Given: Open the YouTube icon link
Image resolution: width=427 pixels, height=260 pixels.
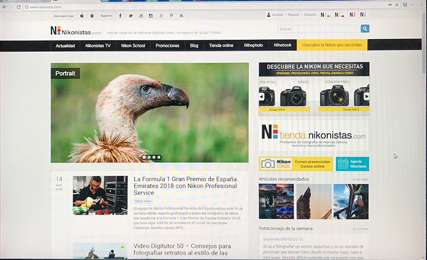Looking at the screenshot, I should 141,16.
